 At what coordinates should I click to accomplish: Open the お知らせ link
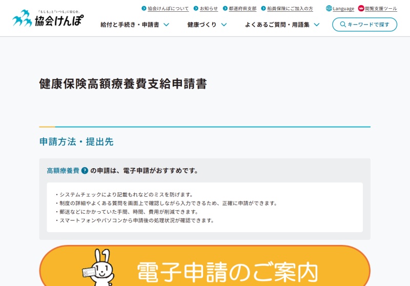tap(209, 9)
